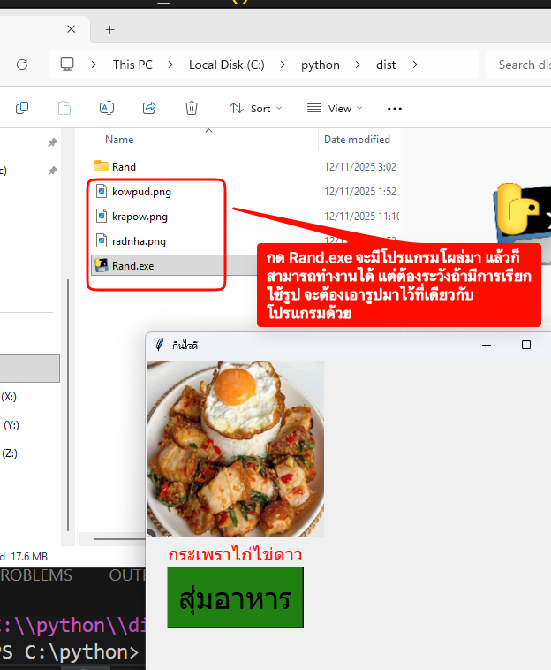Click the Share icon in the toolbar
This screenshot has height=670, width=551.
149,108
